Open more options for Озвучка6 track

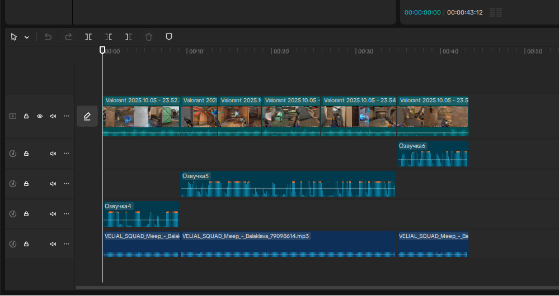click(67, 154)
